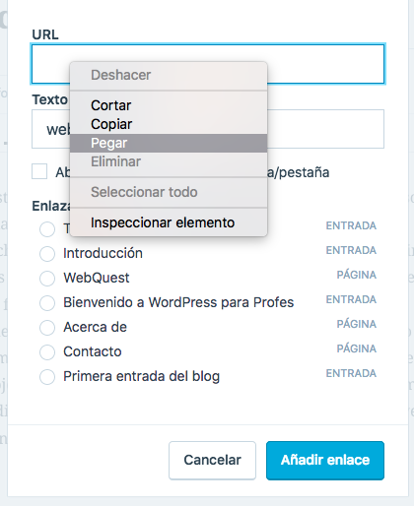414x506 pixels.
Task: Select Primera entrada del blog radio option
Action: pyautogui.click(x=47, y=377)
